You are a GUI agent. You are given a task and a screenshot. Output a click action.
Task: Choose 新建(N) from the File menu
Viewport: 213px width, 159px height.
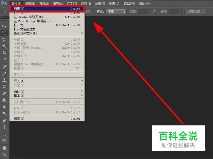click(x=47, y=9)
